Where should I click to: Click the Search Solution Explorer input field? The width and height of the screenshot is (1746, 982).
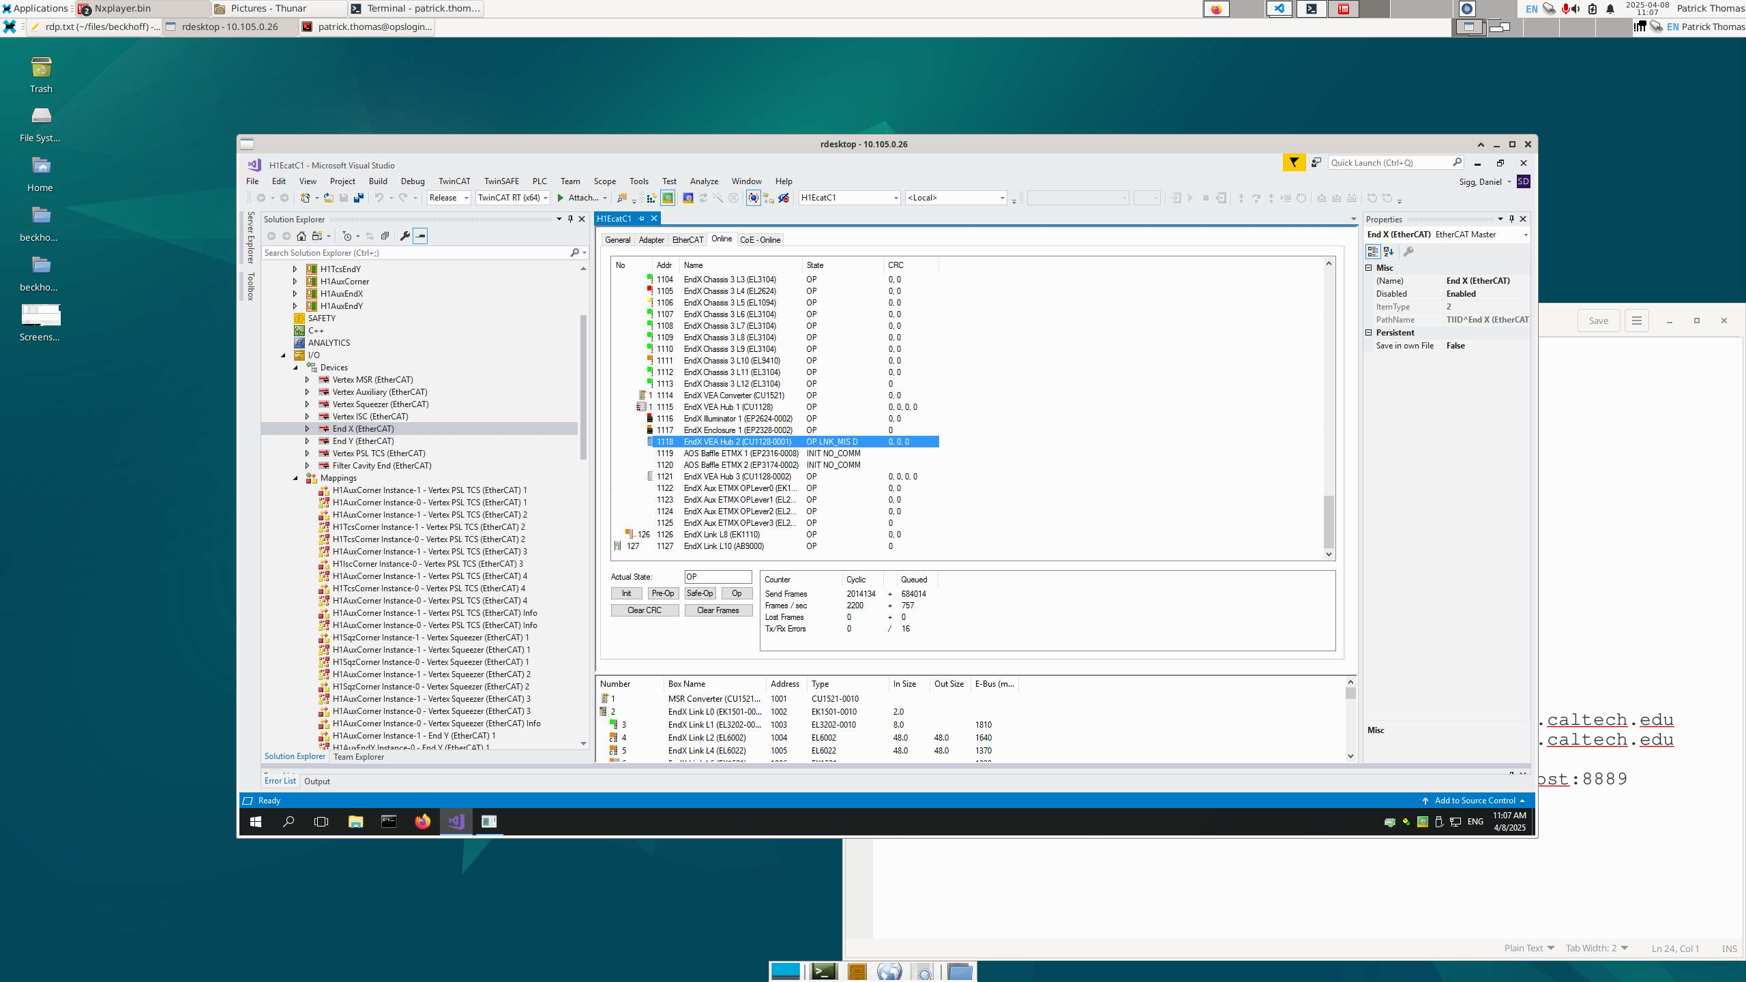coord(416,253)
